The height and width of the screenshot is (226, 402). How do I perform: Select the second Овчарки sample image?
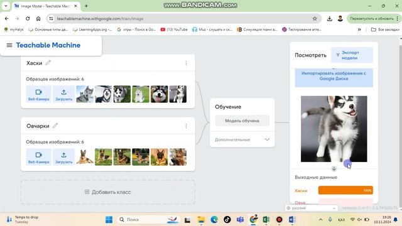tap(104, 157)
